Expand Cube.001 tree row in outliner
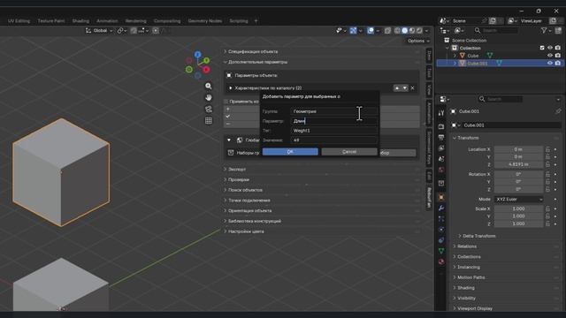566x318 pixels. tap(455, 63)
